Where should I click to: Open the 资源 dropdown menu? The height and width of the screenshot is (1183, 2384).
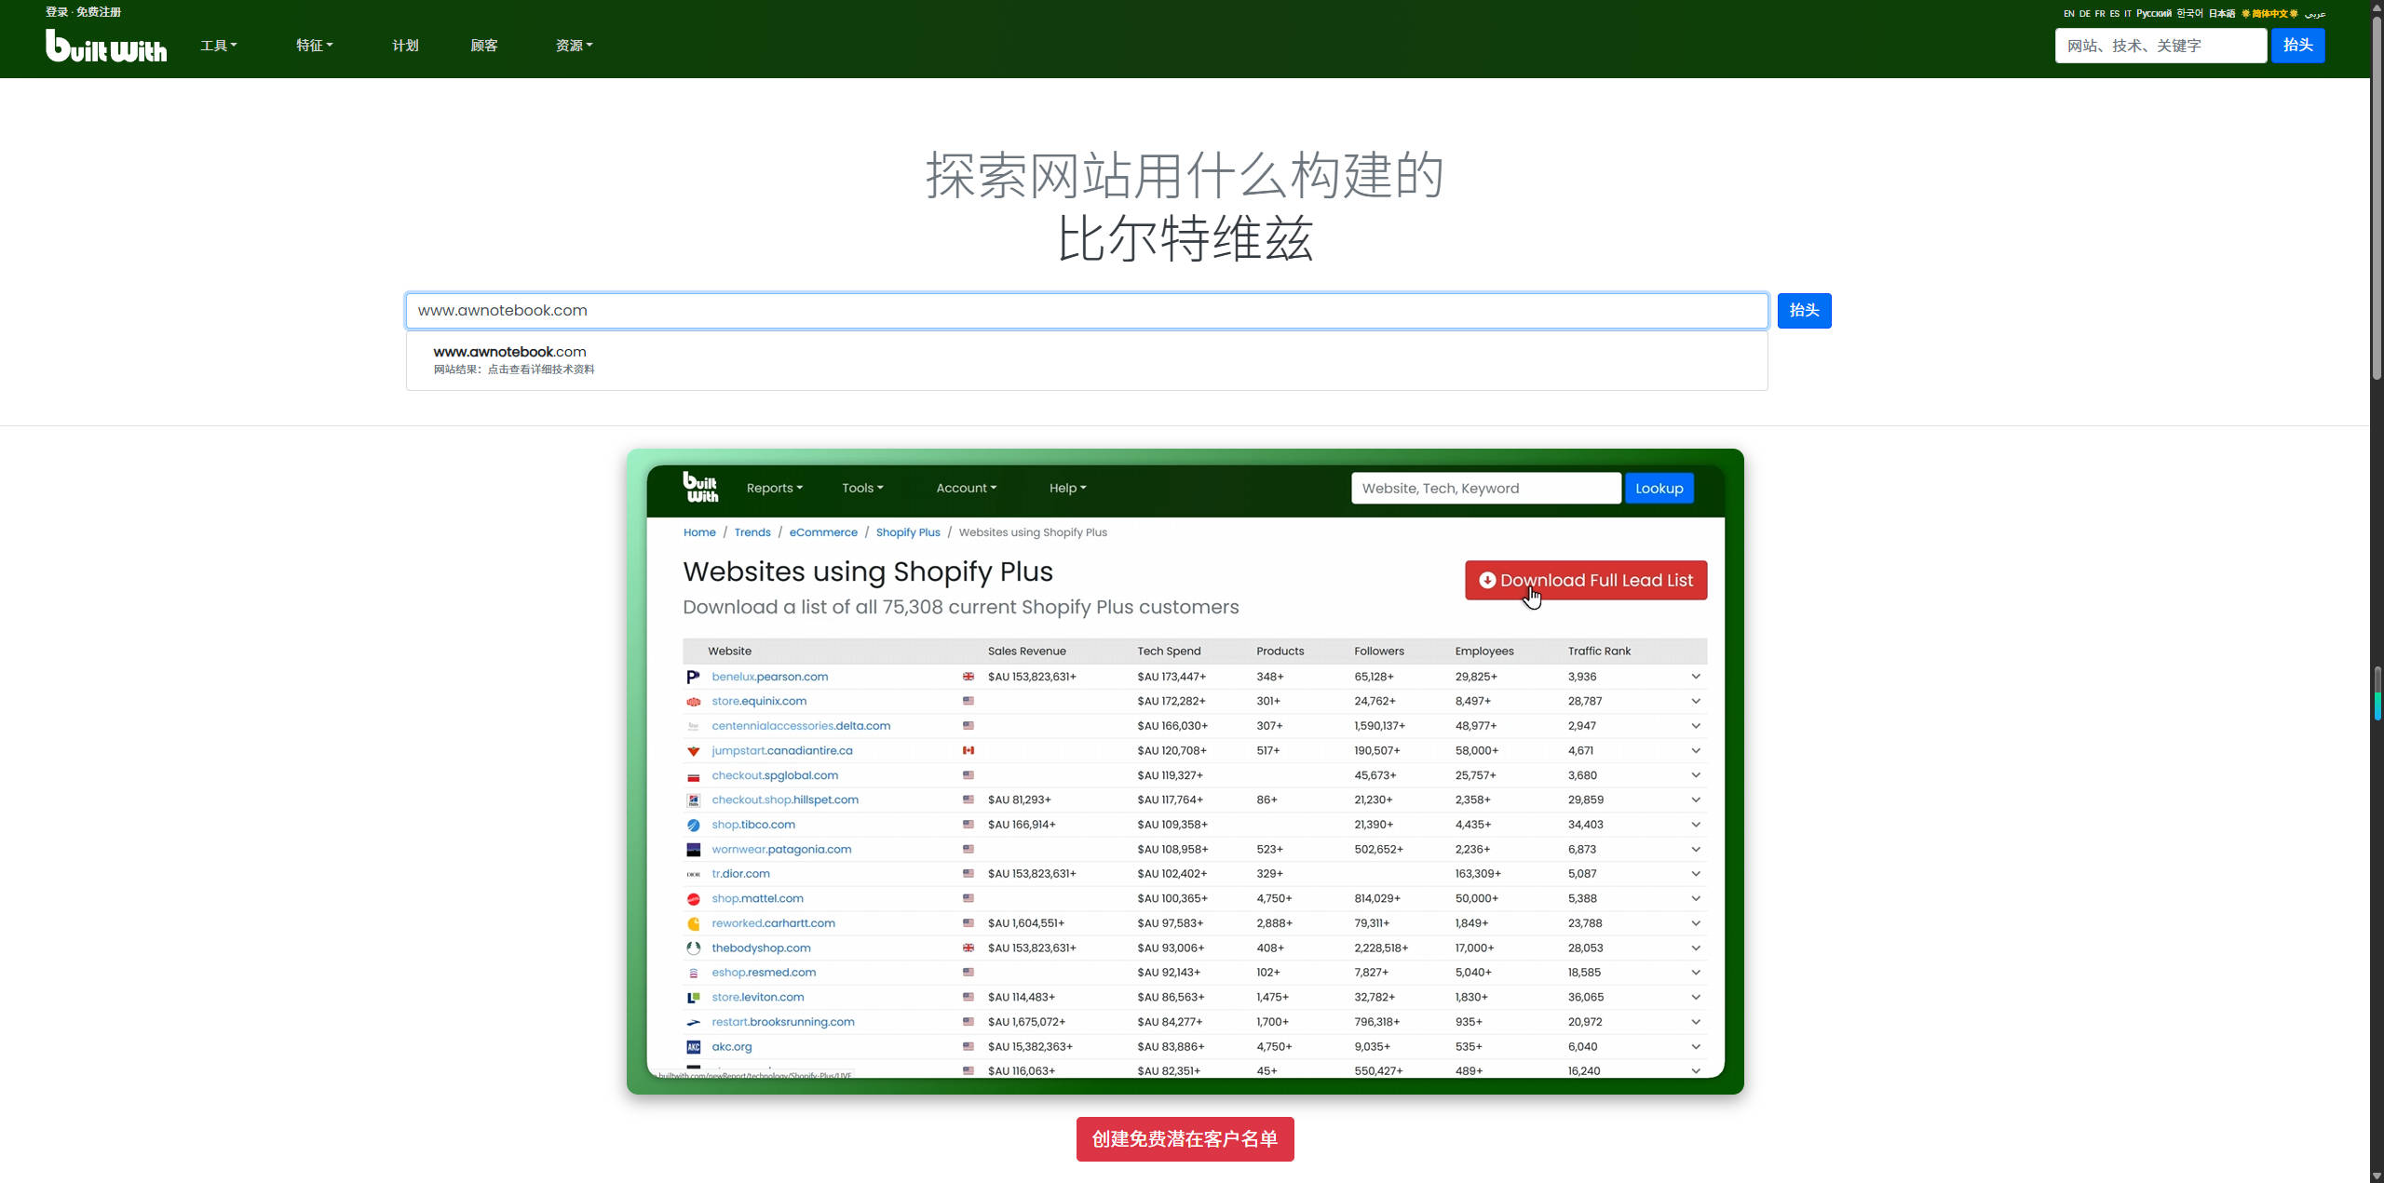pyautogui.click(x=575, y=46)
